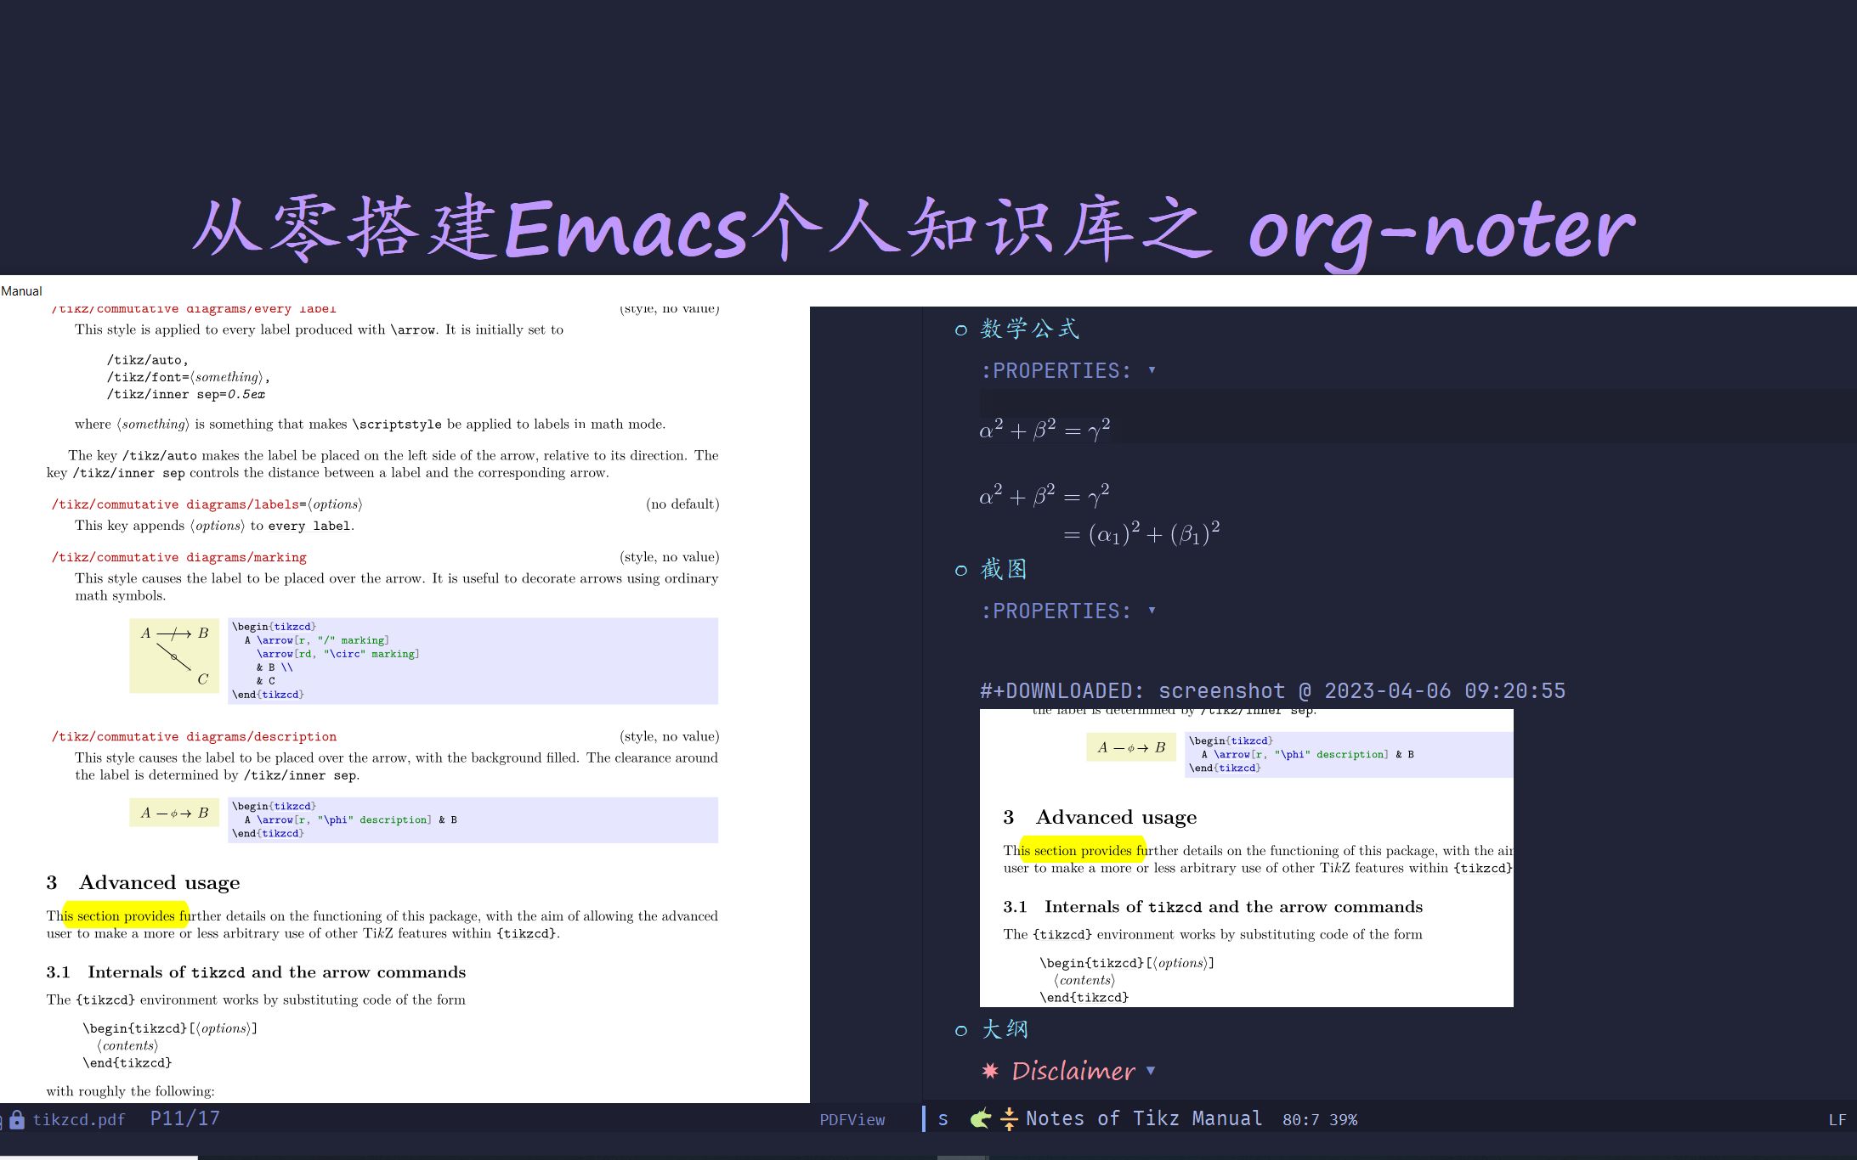Click the yellow highlight in the notes screenshot
This screenshot has height=1160, width=1857.
coord(1083,850)
